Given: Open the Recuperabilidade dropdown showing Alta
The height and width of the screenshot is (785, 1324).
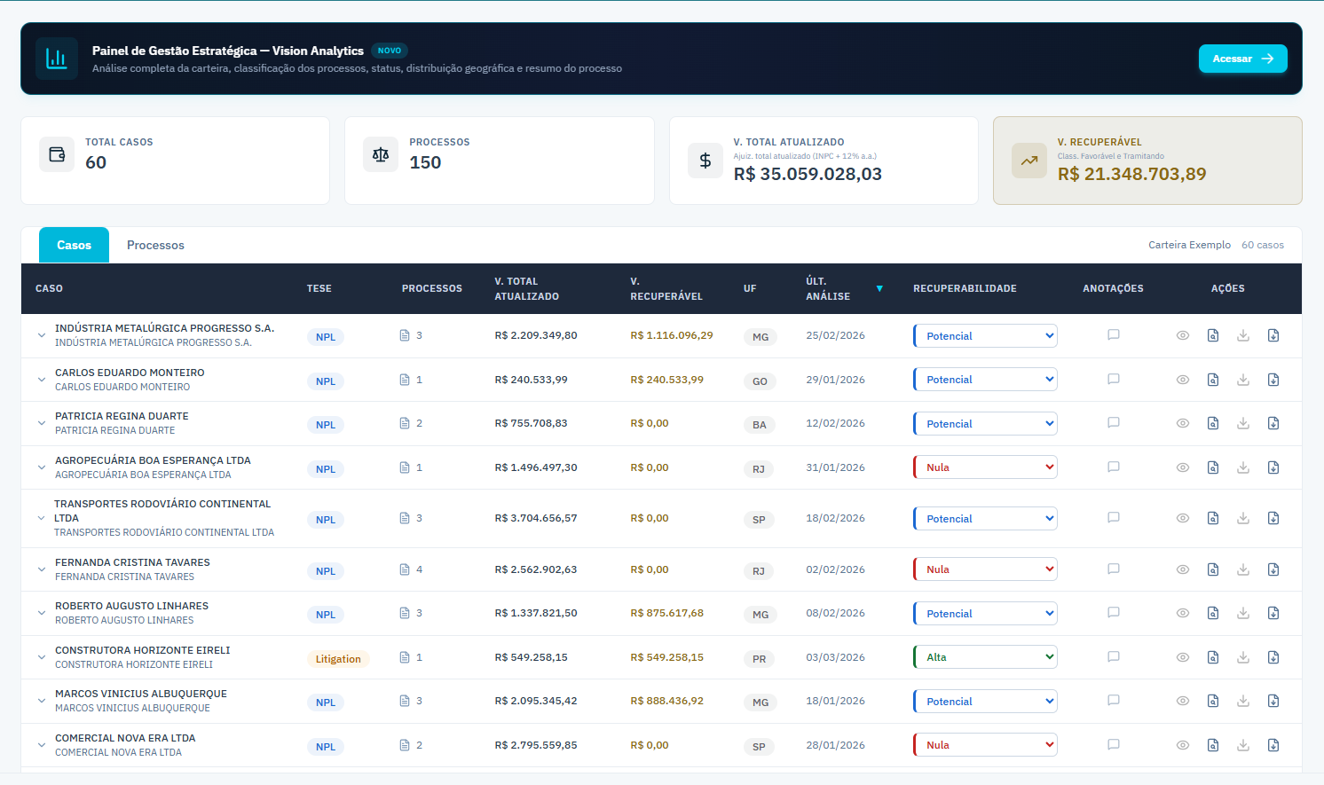Looking at the screenshot, I should coord(985,656).
